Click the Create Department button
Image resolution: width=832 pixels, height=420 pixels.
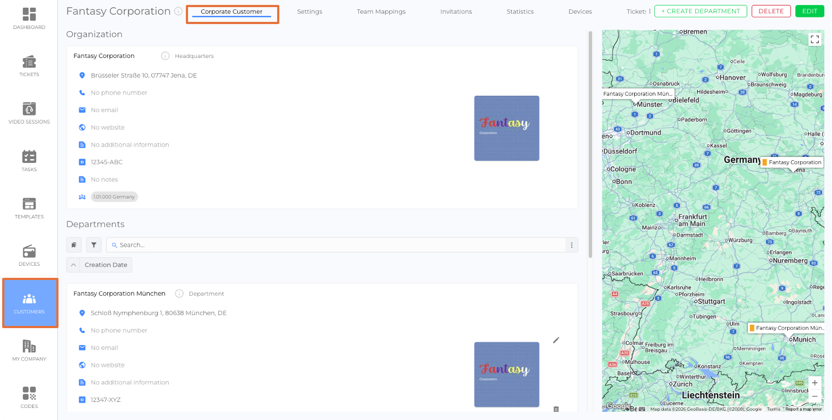(700, 11)
